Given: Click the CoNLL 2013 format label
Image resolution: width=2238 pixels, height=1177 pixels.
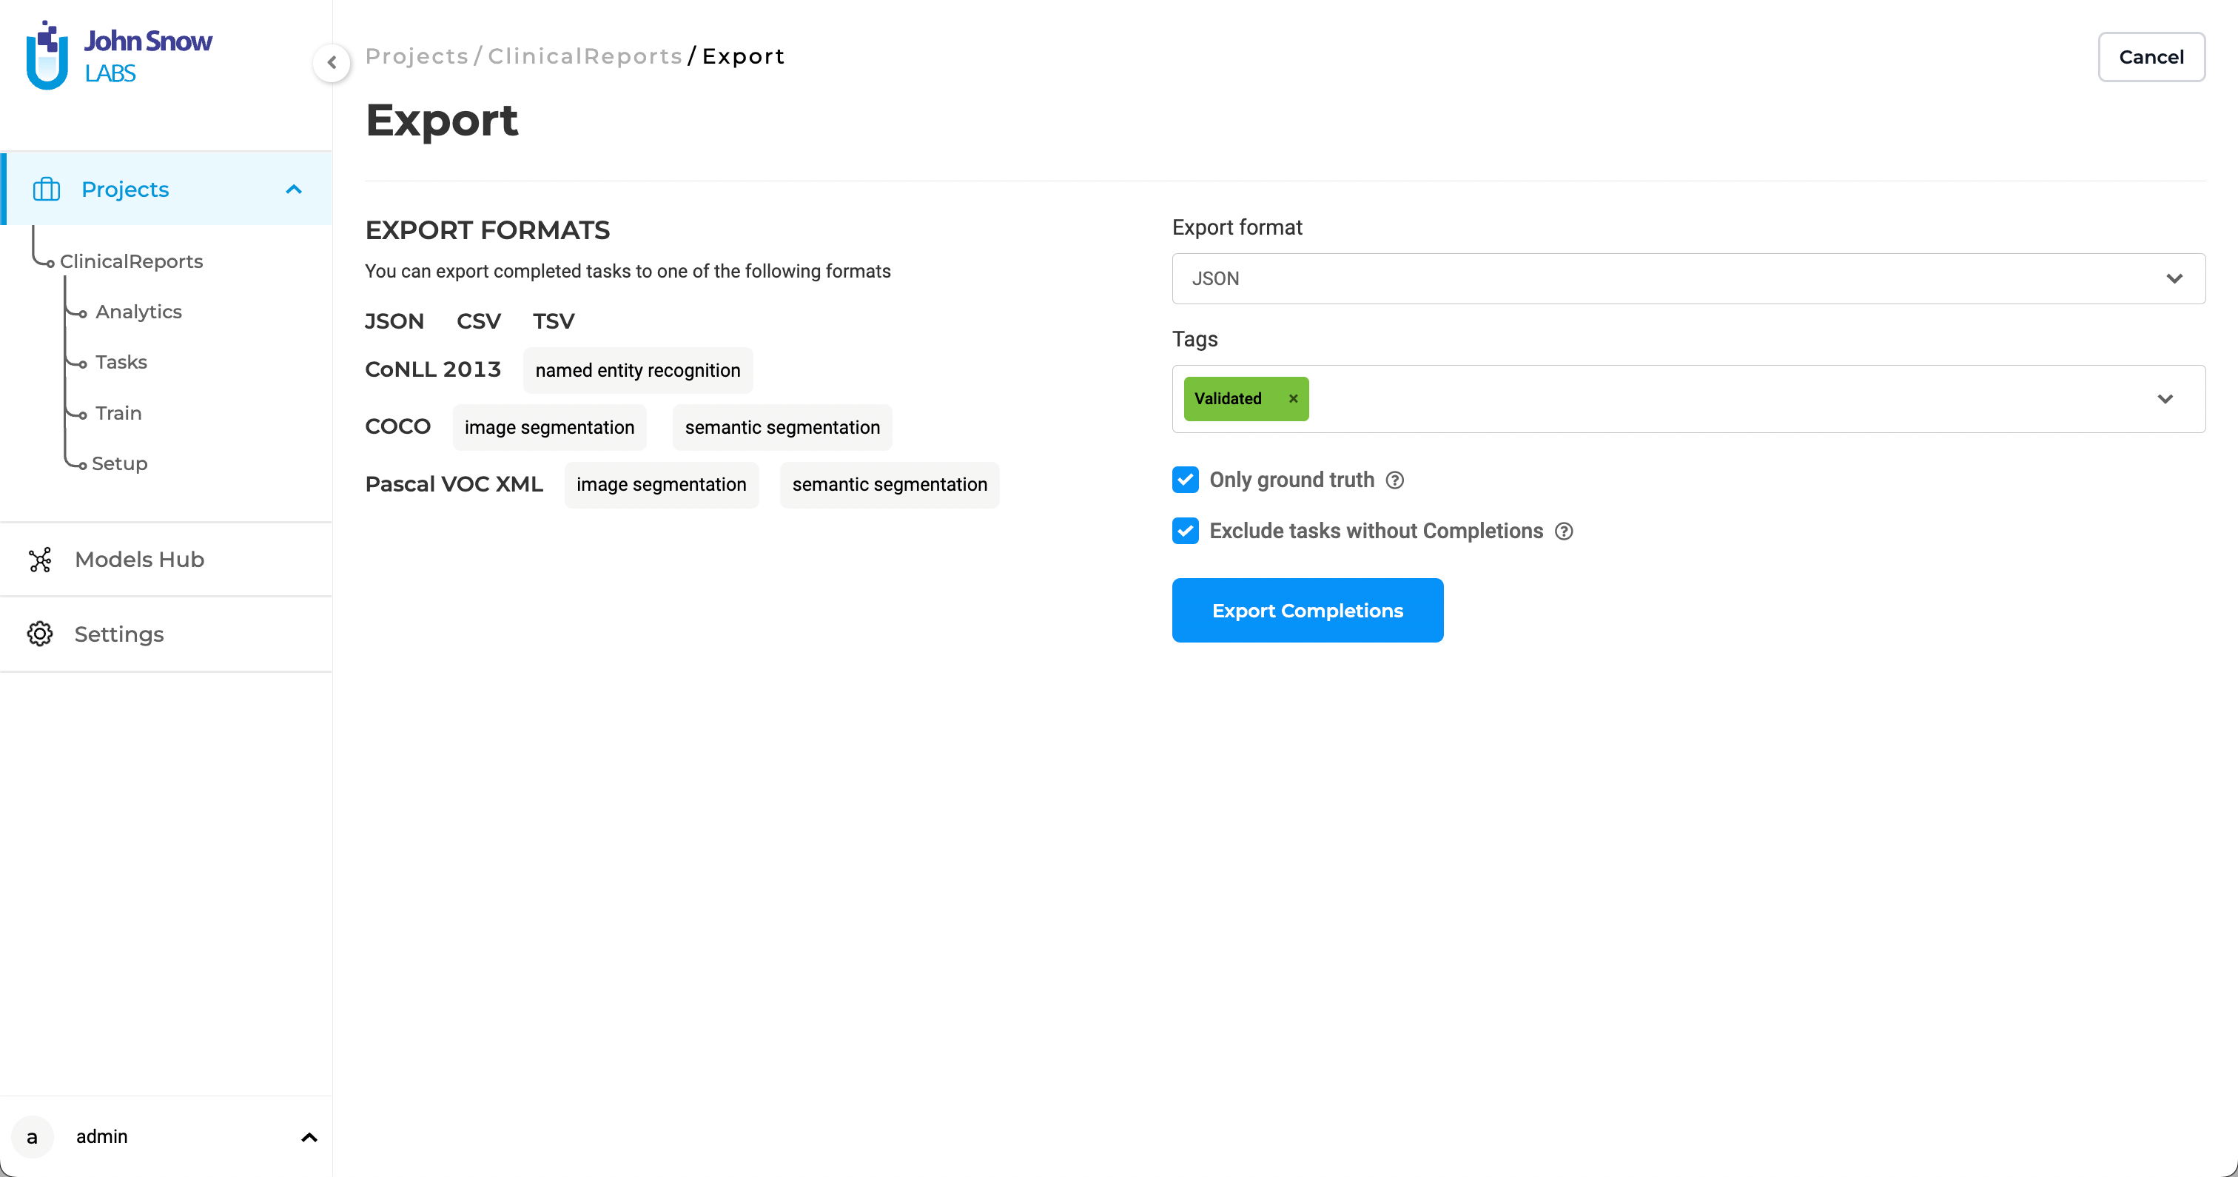Looking at the screenshot, I should click(433, 369).
